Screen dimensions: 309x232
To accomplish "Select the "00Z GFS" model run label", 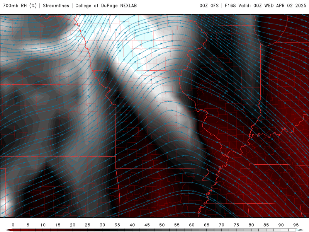I will point(209,6).
